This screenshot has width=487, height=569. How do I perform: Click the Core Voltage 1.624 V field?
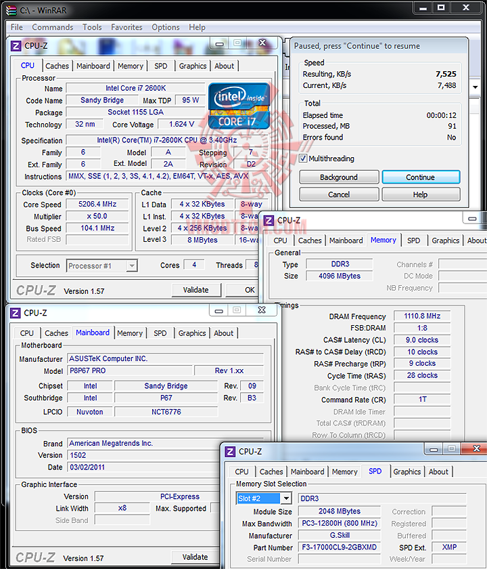coord(181,124)
